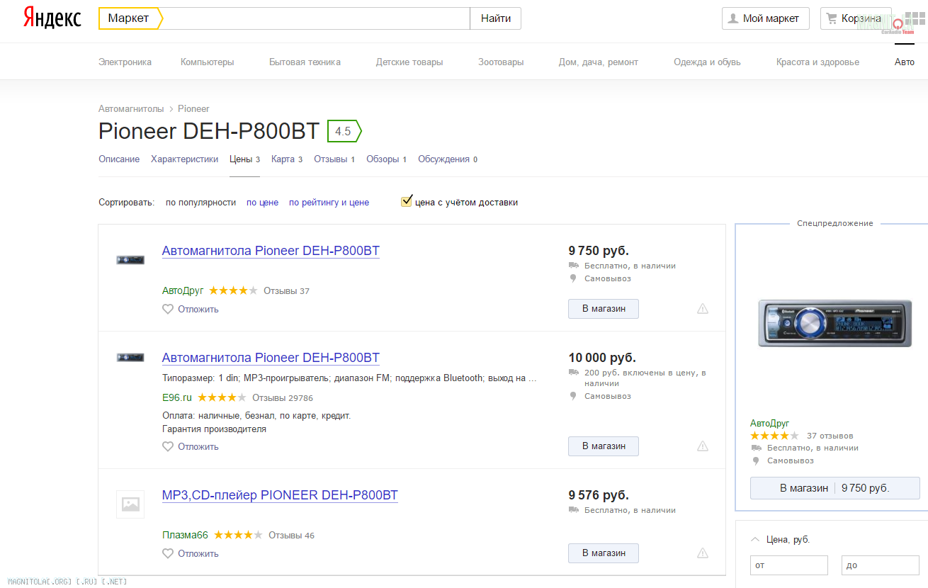Click price 'от' input field
928x588 pixels.
click(x=789, y=565)
